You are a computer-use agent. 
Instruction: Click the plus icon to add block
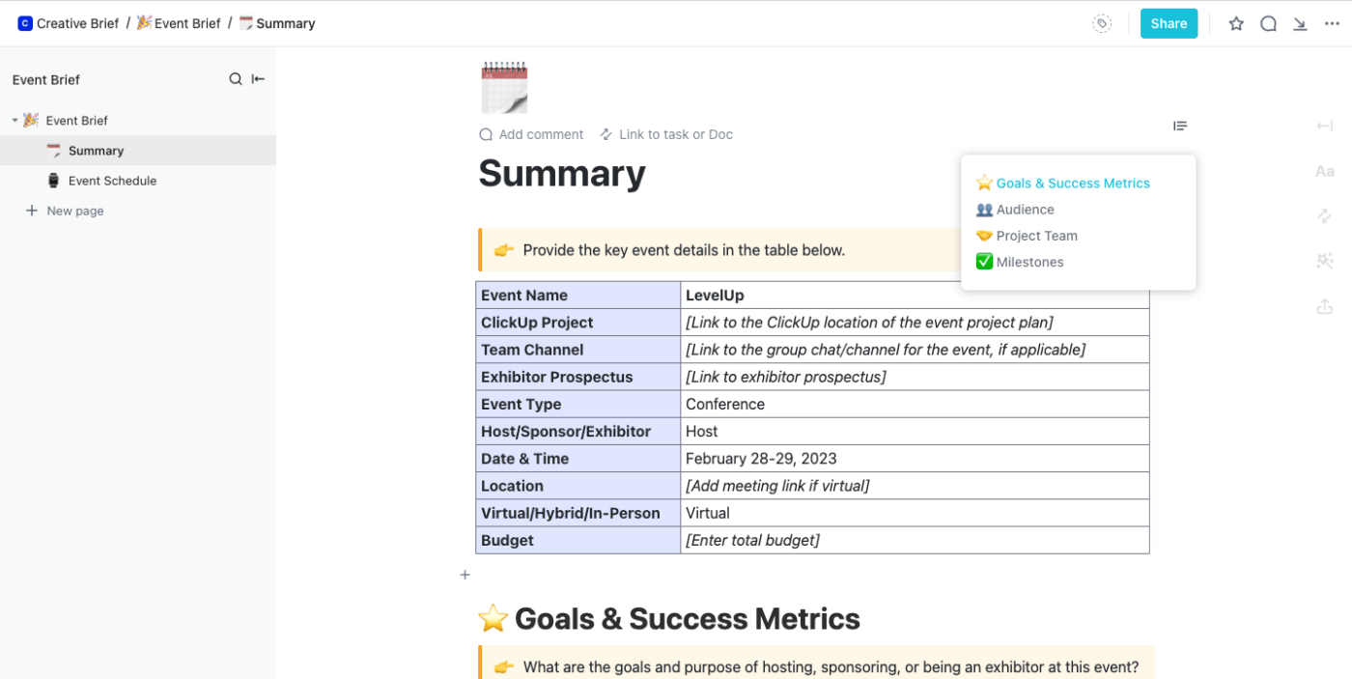[465, 575]
